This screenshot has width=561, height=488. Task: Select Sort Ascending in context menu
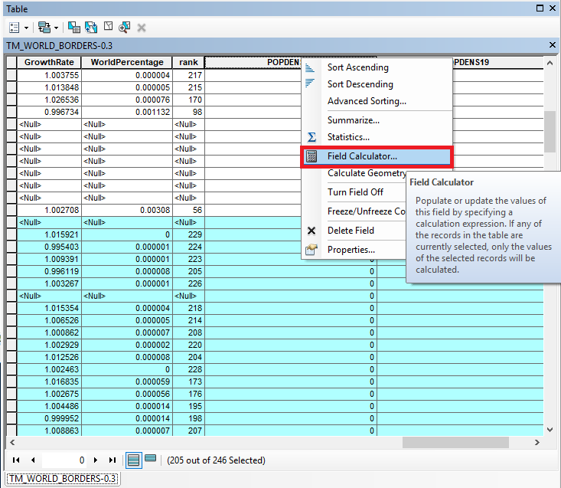point(357,67)
